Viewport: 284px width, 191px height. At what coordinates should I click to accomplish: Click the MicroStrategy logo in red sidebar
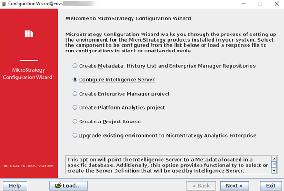(28, 34)
